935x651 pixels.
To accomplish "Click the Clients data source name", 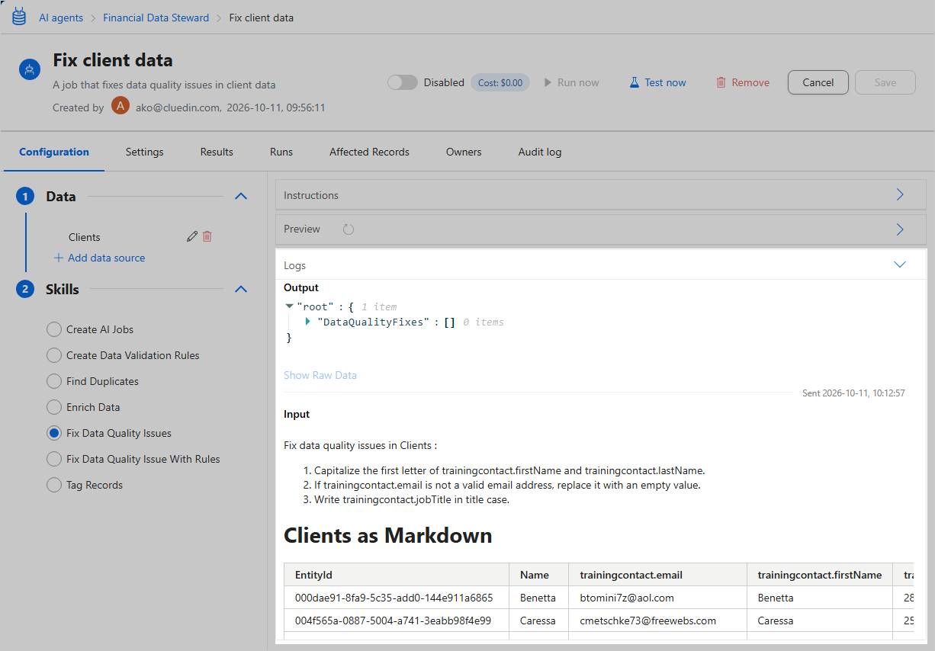I will coord(85,237).
